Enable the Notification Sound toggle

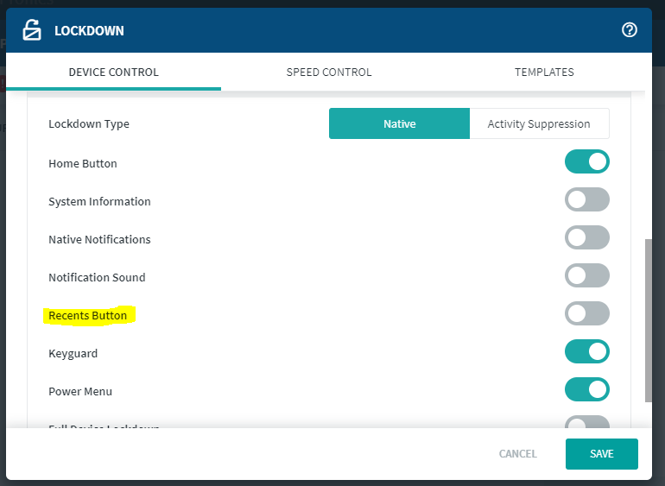coord(587,276)
